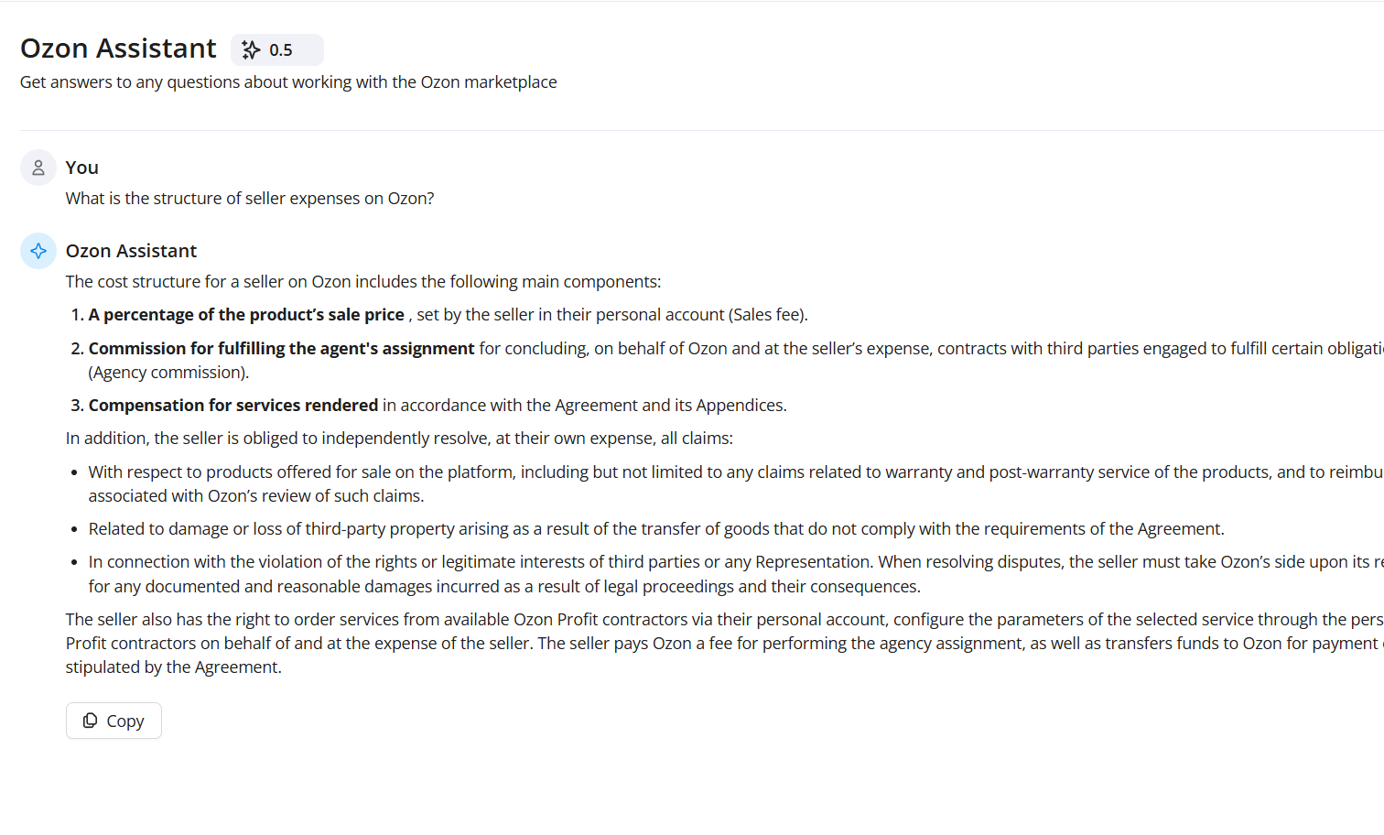Click the 0.5 version number

[x=281, y=50]
